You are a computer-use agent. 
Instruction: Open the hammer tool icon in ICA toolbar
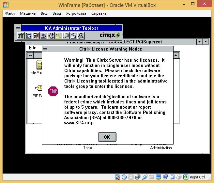point(21,36)
